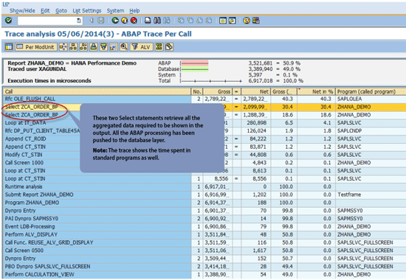Open the Help menu

click(134, 10)
